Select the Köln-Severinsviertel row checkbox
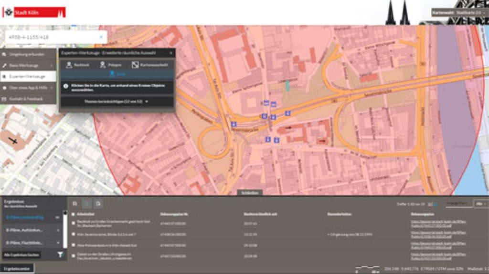Viewport: 489px width, 274px height. tap(73, 234)
